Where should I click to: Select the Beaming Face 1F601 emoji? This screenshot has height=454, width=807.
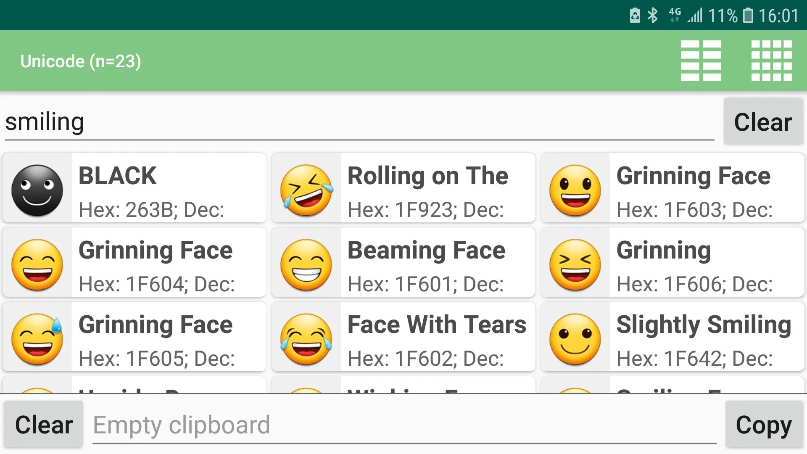403,264
